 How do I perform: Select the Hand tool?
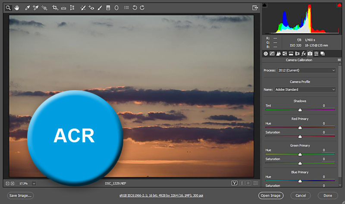[17, 8]
